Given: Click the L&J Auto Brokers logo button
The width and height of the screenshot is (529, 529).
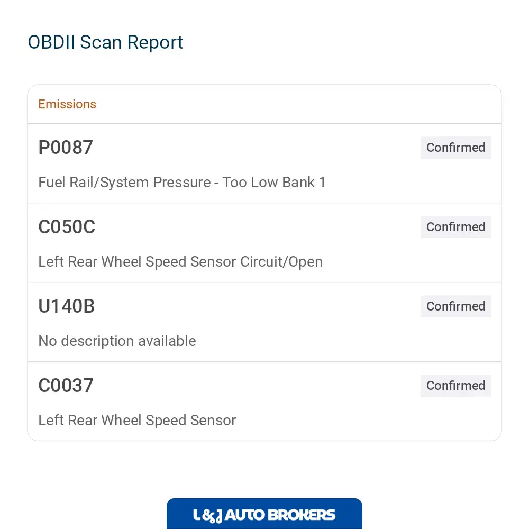Looking at the screenshot, I should click(x=264, y=514).
